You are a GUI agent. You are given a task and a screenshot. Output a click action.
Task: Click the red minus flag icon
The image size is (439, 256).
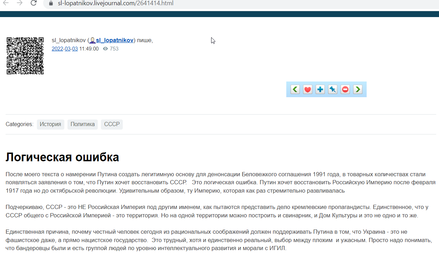(345, 90)
